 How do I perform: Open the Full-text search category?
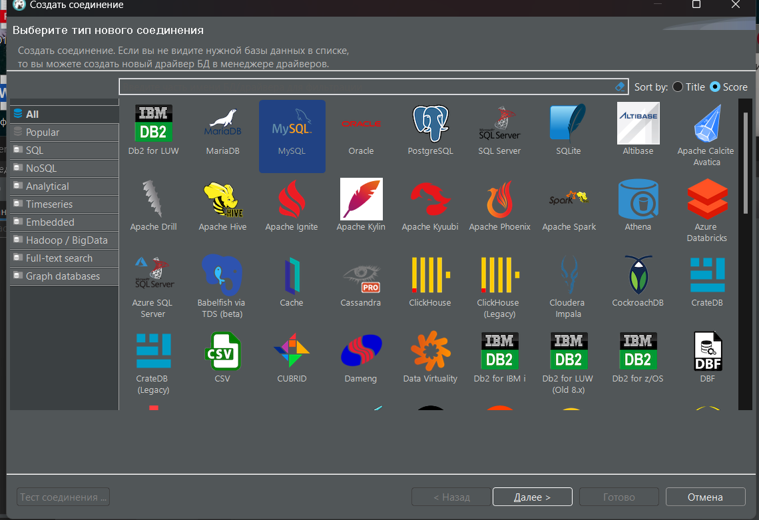coord(65,258)
